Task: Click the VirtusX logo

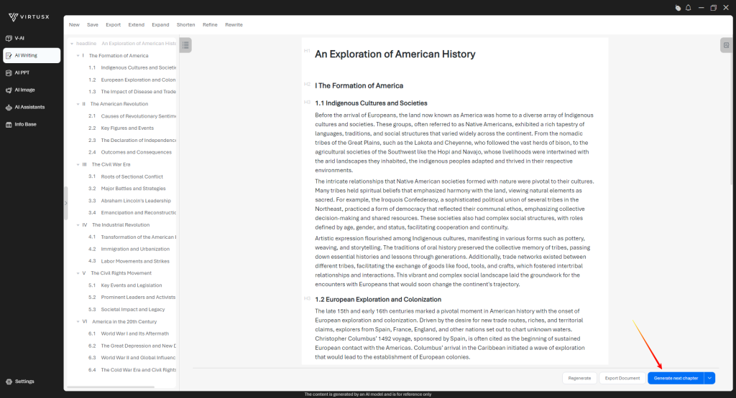Action: point(29,17)
